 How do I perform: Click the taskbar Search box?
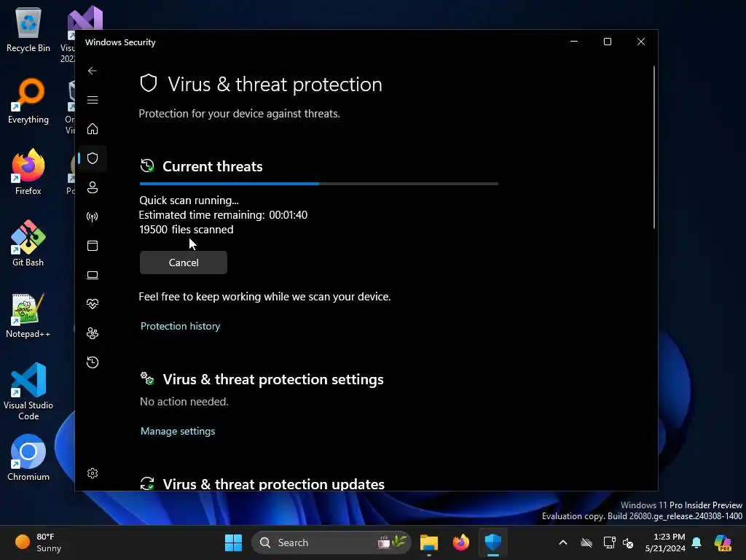click(331, 542)
